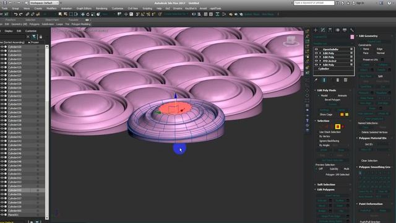The height and width of the screenshot is (223, 396).
Task: Clear the scene explorer search field
Action: [x=28, y=37]
